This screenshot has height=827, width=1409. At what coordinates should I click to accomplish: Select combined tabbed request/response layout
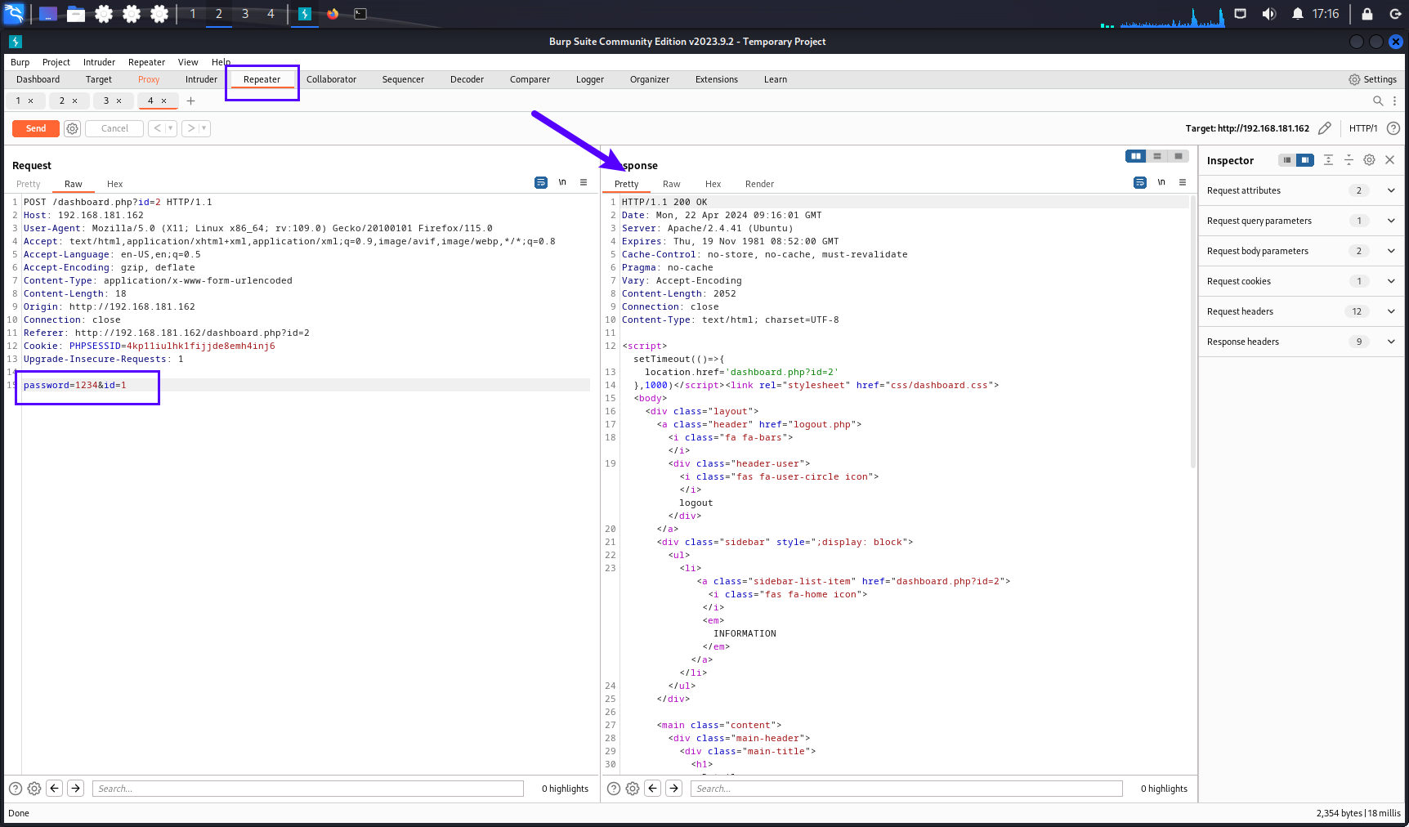1179,156
